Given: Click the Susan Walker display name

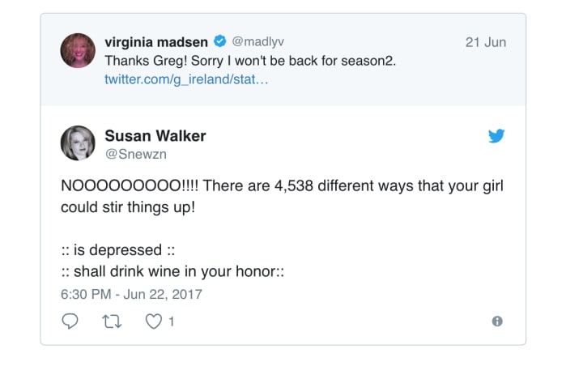Looking at the screenshot, I should [x=155, y=136].
